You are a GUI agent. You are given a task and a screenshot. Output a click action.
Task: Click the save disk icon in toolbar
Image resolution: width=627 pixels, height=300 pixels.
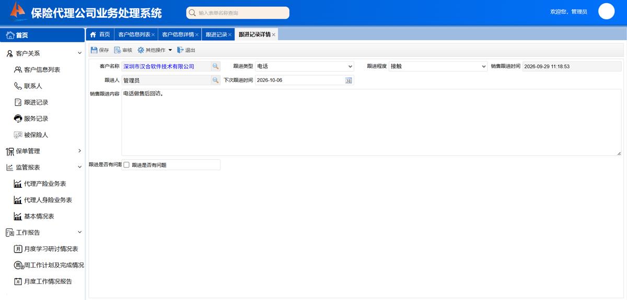pyautogui.click(x=94, y=50)
